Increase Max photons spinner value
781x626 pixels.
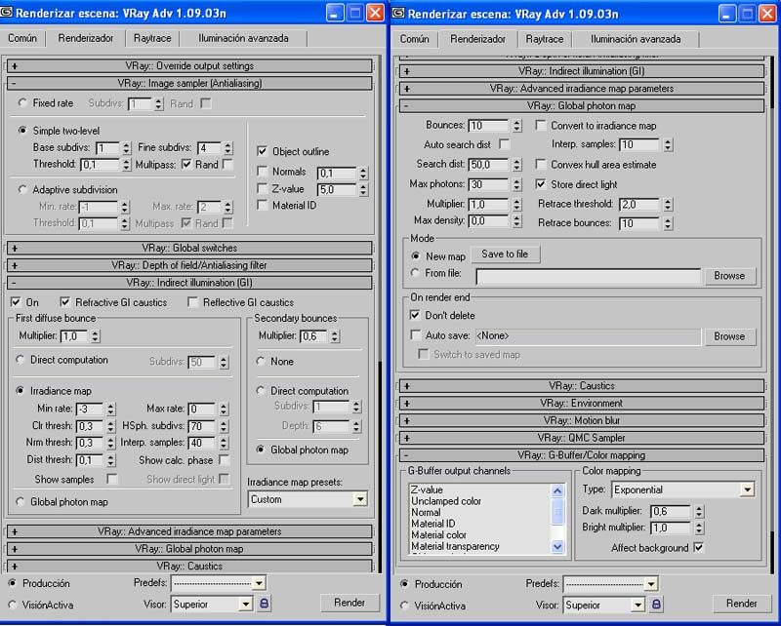click(517, 181)
